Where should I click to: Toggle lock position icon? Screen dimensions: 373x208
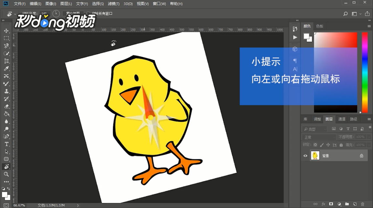coord(328,145)
